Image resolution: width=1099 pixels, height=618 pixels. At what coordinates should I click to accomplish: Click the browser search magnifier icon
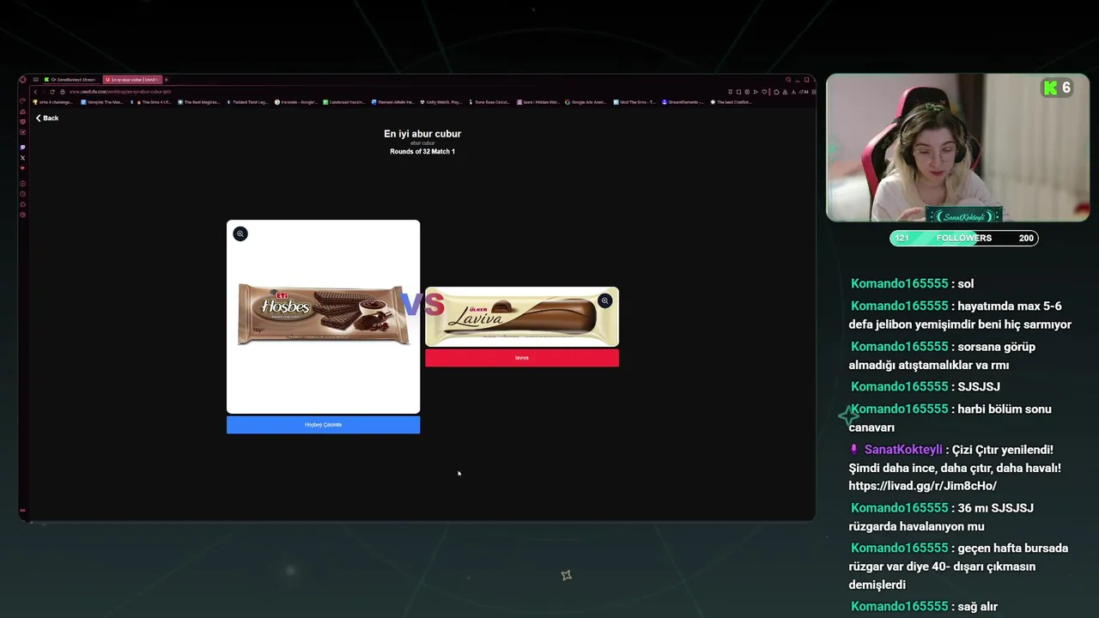[x=788, y=79]
